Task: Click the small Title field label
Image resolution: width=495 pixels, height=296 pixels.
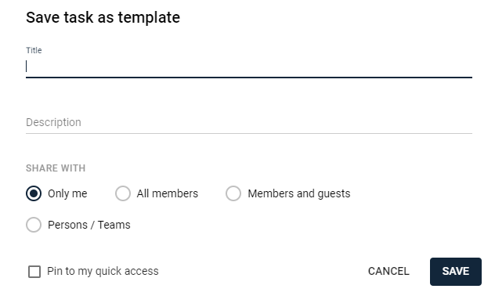Action: click(34, 50)
